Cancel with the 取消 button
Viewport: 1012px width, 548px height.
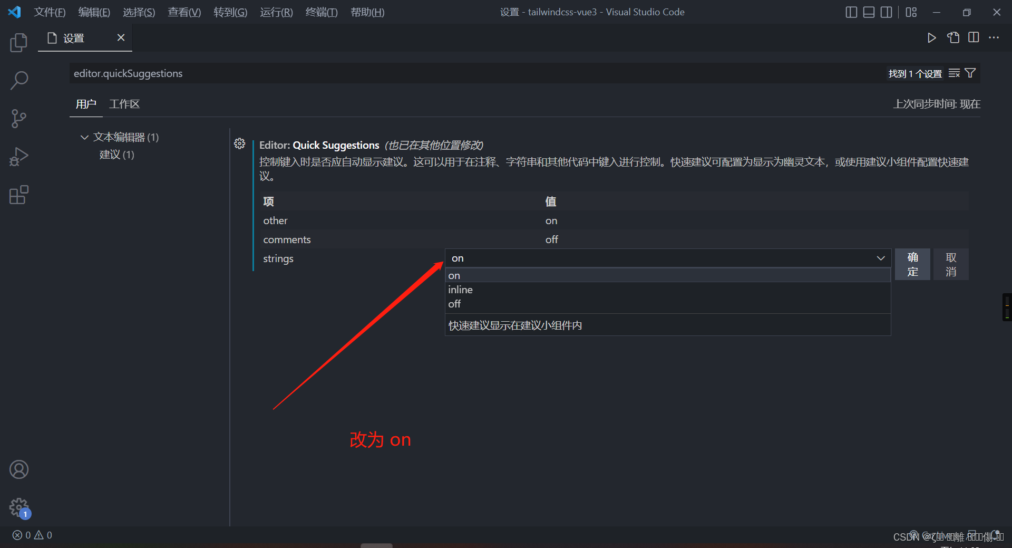951,264
